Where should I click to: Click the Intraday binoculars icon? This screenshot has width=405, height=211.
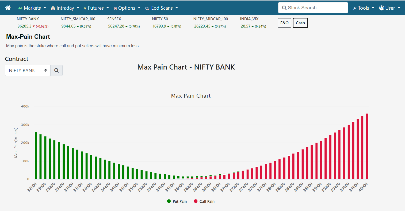point(53,8)
